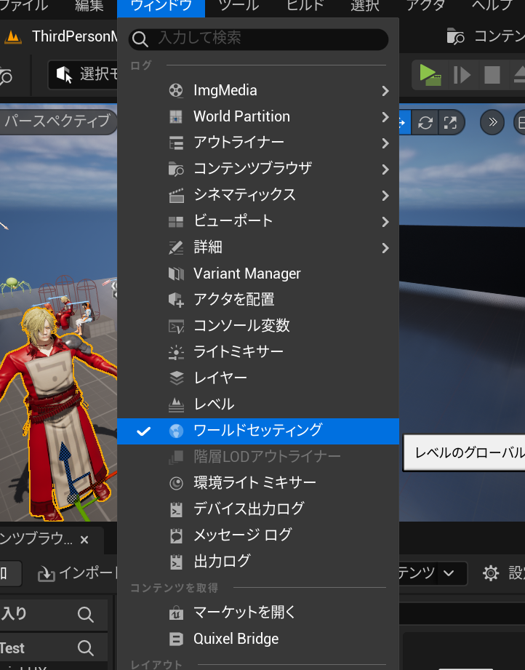Image resolution: width=525 pixels, height=670 pixels.
Task: Click the World Partition grid icon
Action: coord(176,116)
